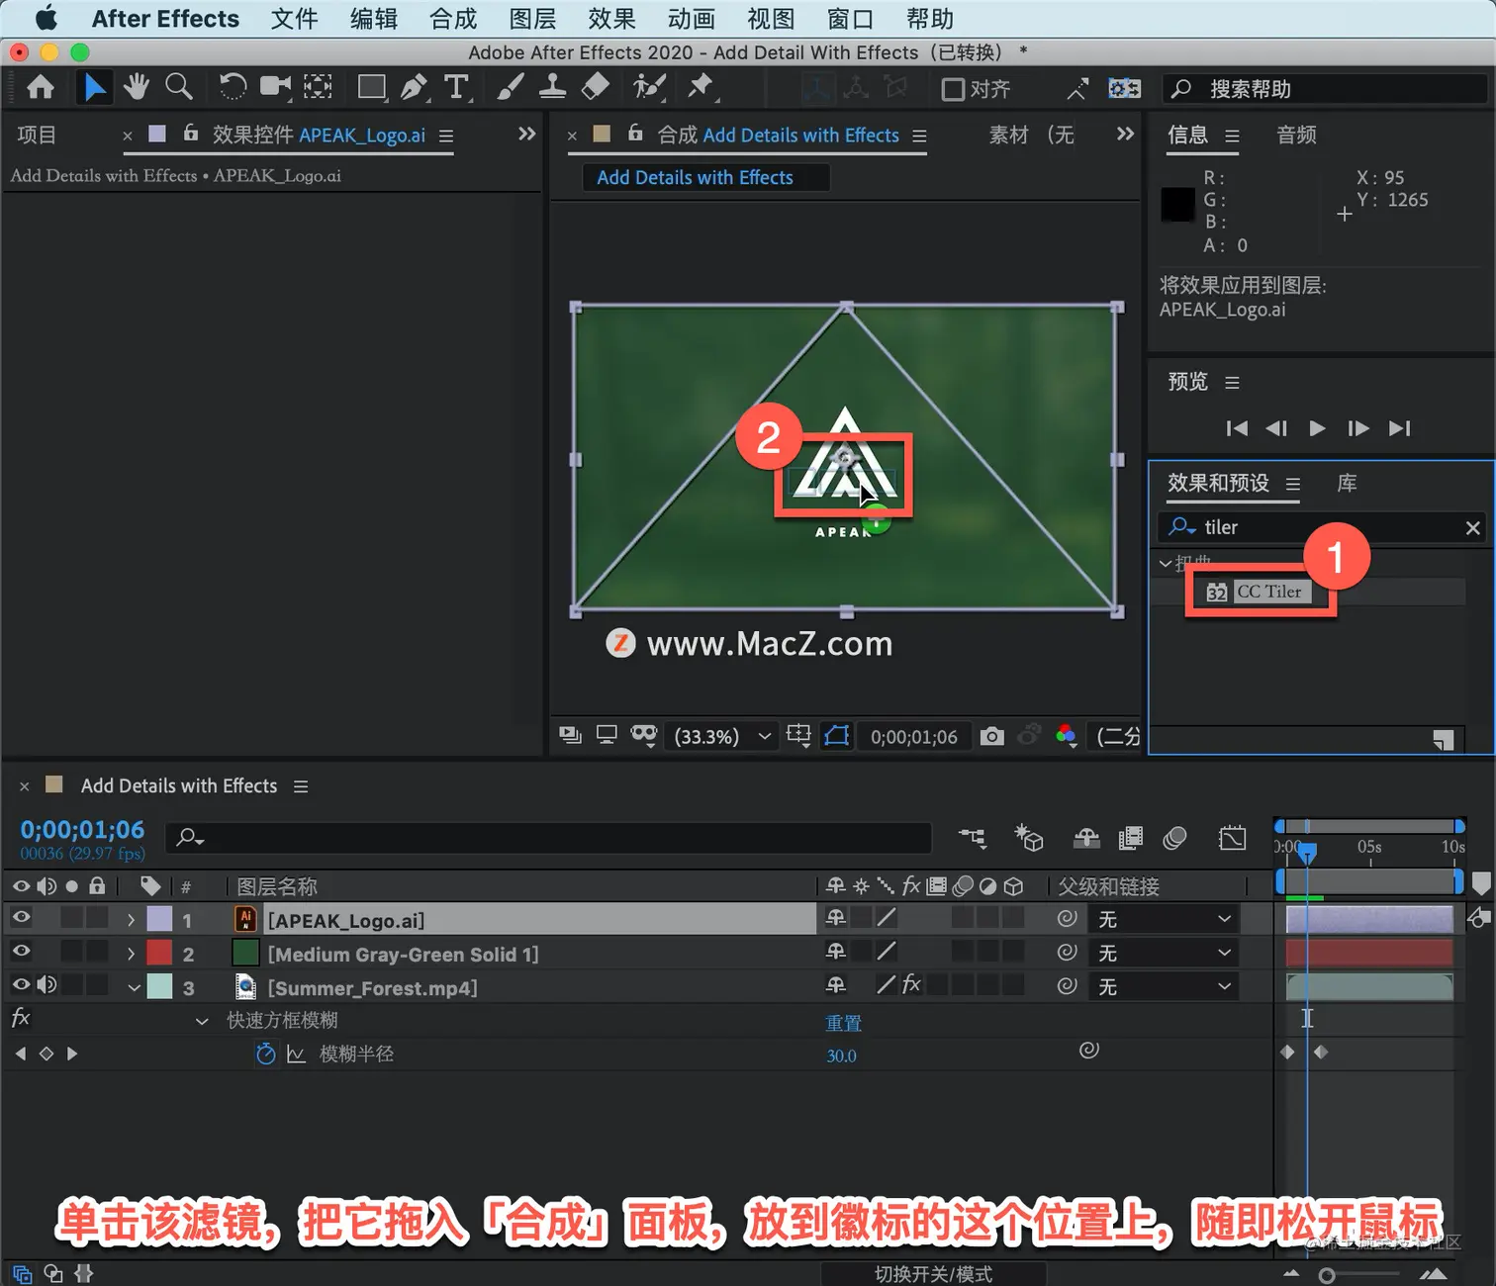Screen dimensions: 1496x1286
Task: Enable frame blending icon in timeline
Action: click(x=1130, y=839)
